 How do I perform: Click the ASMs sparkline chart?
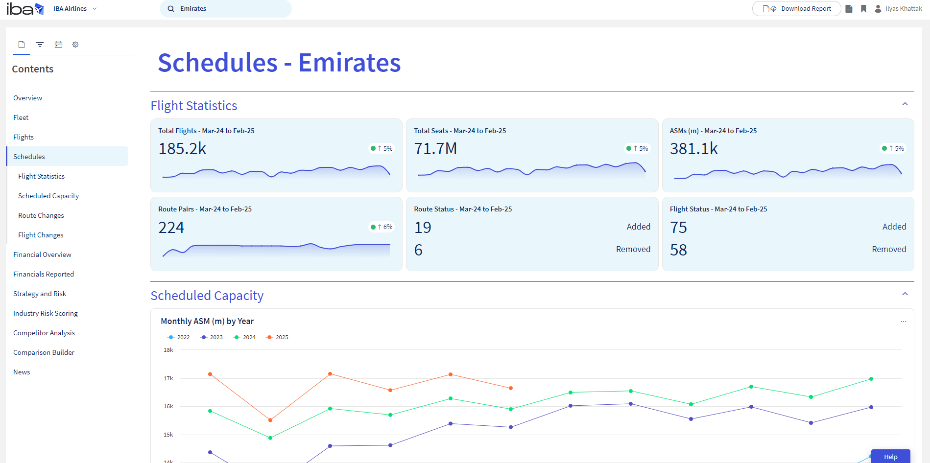pos(787,171)
